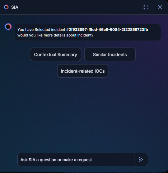168x173 pixels.
Task: Send the message with the arrow icon
Action: [141, 159]
